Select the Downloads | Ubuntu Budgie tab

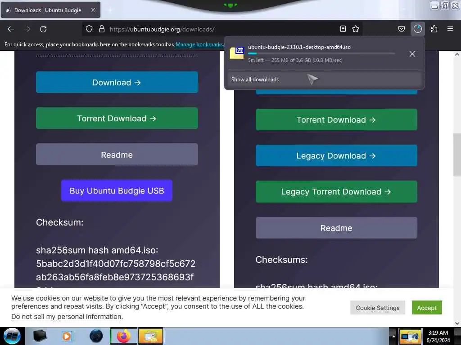point(50,10)
